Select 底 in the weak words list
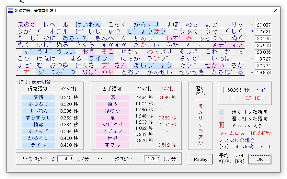This screenshot has width=287, height=179. pyautogui.click(x=113, y=97)
